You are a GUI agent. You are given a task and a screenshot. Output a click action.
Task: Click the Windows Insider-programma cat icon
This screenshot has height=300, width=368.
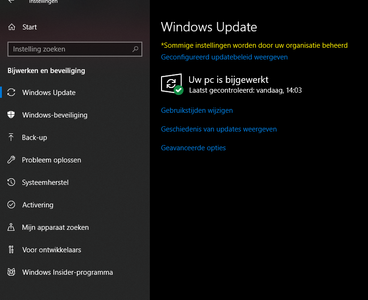coord(11,272)
